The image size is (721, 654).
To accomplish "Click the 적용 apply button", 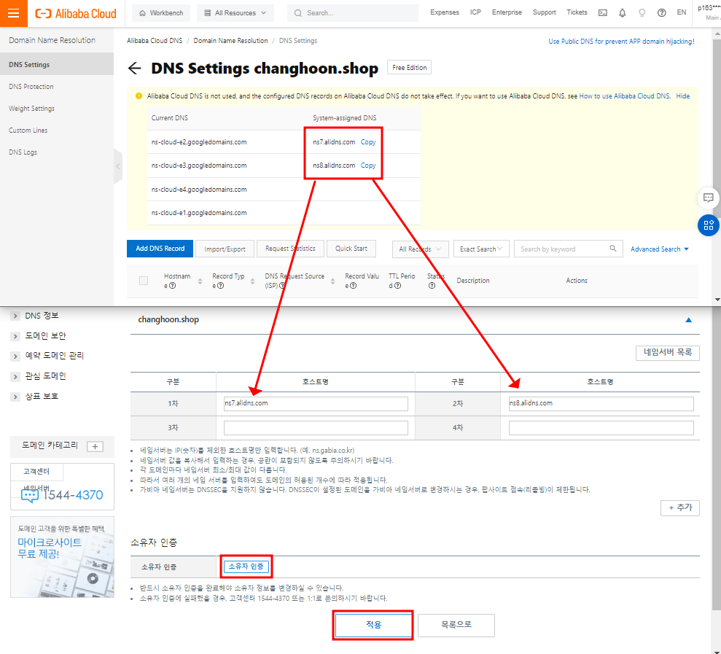I will pyautogui.click(x=373, y=625).
